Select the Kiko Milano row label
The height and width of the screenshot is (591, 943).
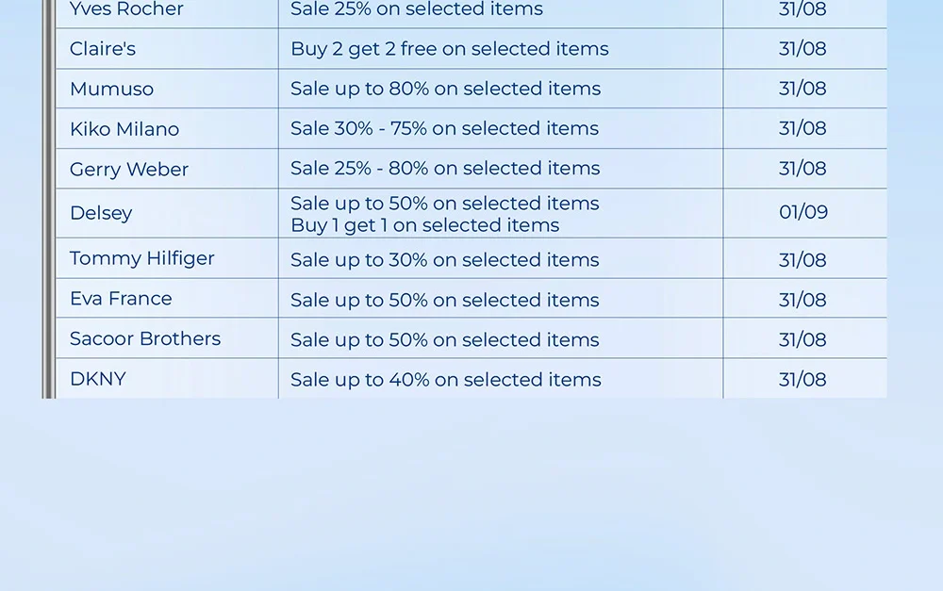tap(124, 129)
